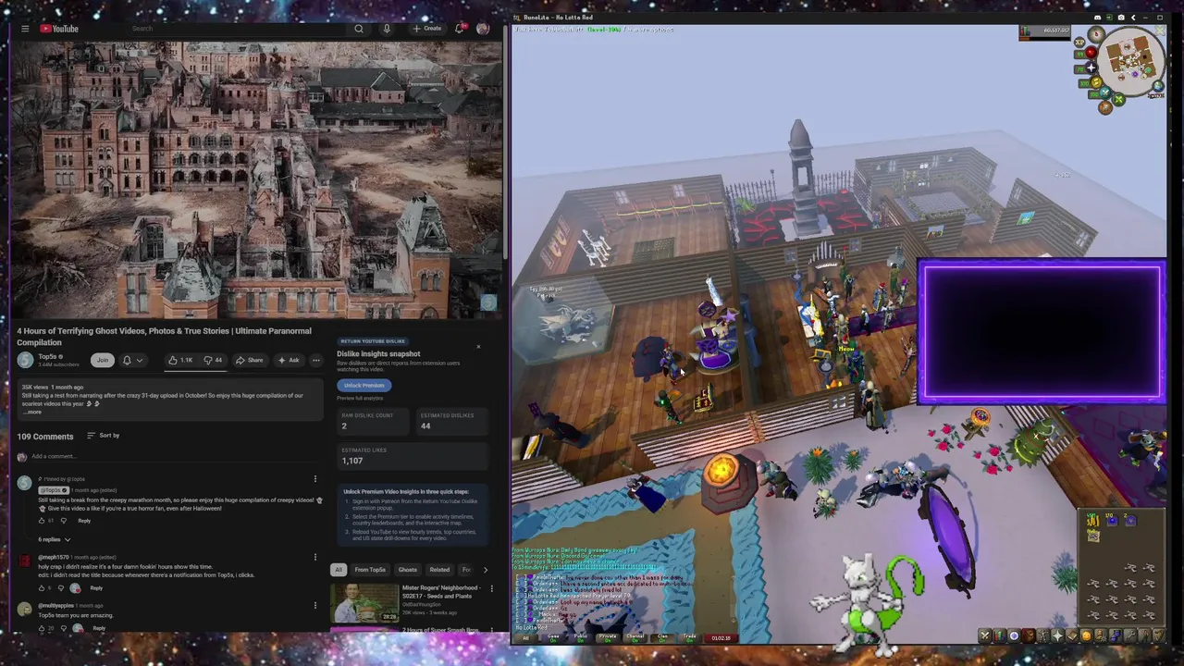The image size is (1184, 666).
Task: Click the YouTube video player frame
Action: pyautogui.click(x=258, y=179)
